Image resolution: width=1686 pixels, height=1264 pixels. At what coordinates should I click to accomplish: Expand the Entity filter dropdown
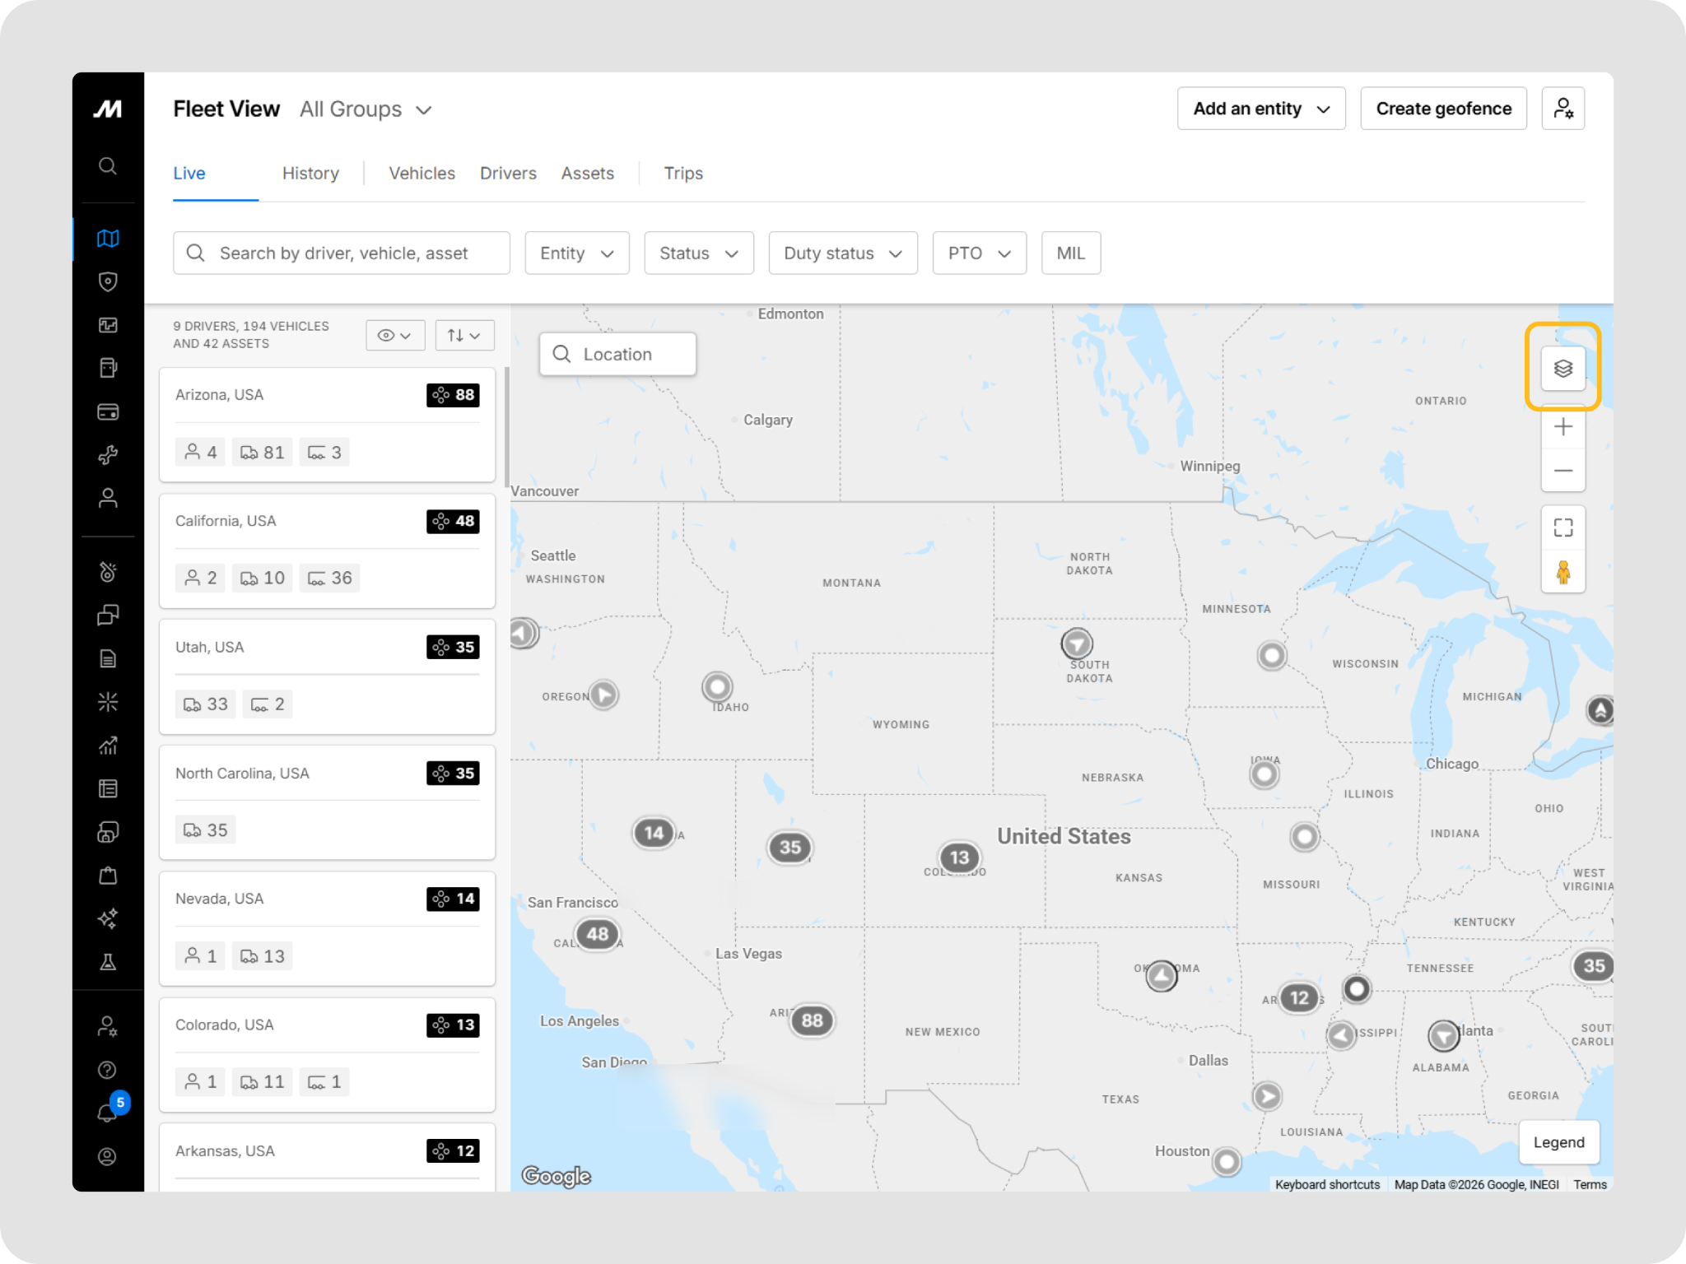pyautogui.click(x=577, y=253)
